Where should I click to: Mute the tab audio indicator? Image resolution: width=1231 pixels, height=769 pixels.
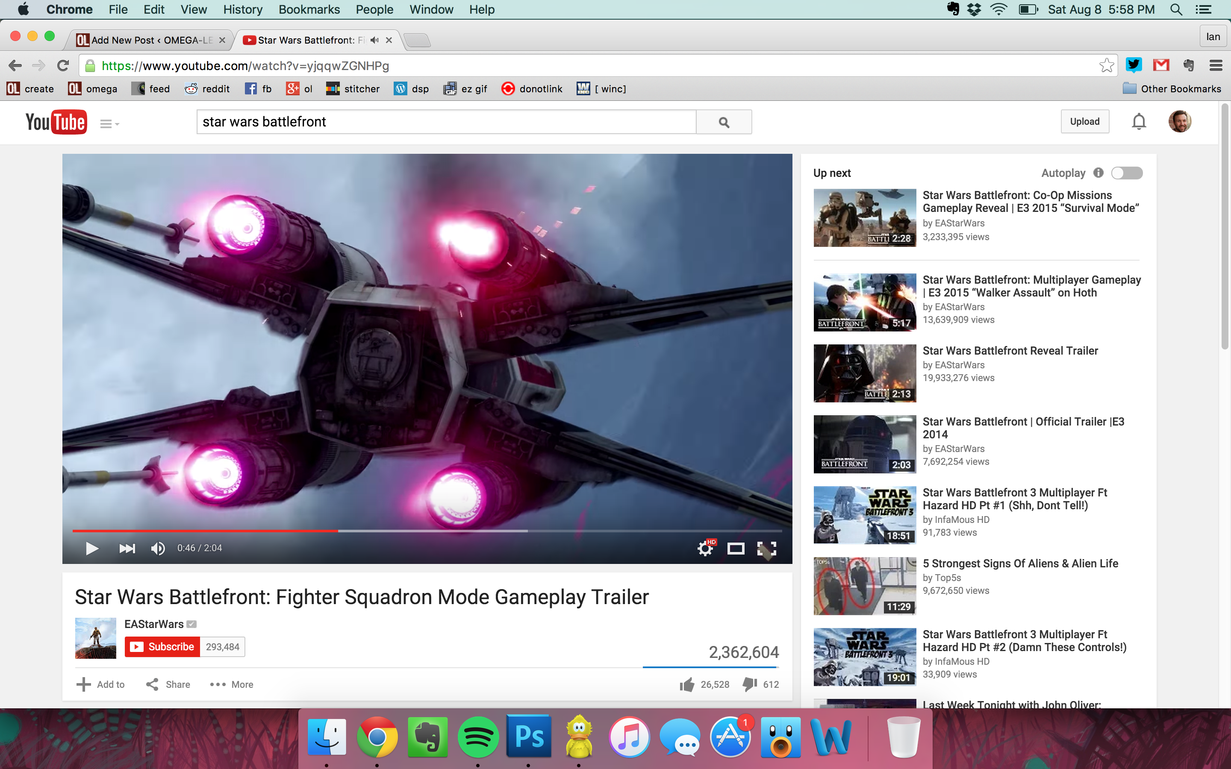375,40
